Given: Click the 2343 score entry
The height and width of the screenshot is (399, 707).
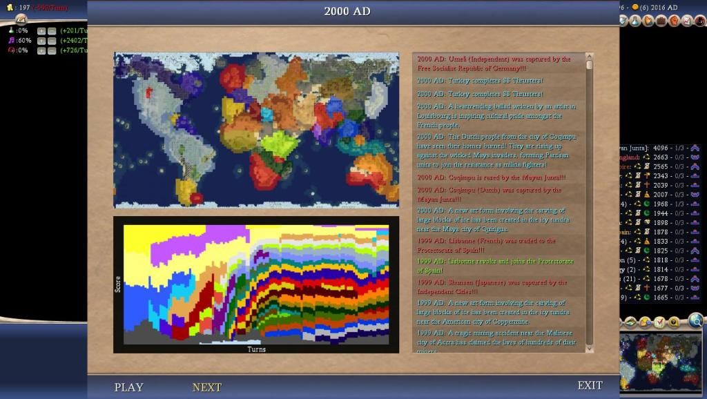Looking at the screenshot, I should pos(661,176).
